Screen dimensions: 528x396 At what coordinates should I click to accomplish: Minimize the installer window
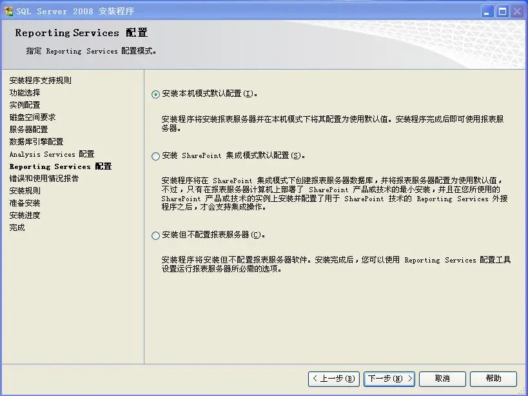coord(487,12)
